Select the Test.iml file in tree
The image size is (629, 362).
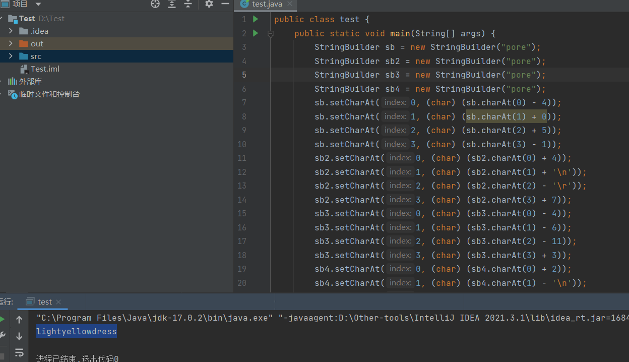(x=45, y=69)
